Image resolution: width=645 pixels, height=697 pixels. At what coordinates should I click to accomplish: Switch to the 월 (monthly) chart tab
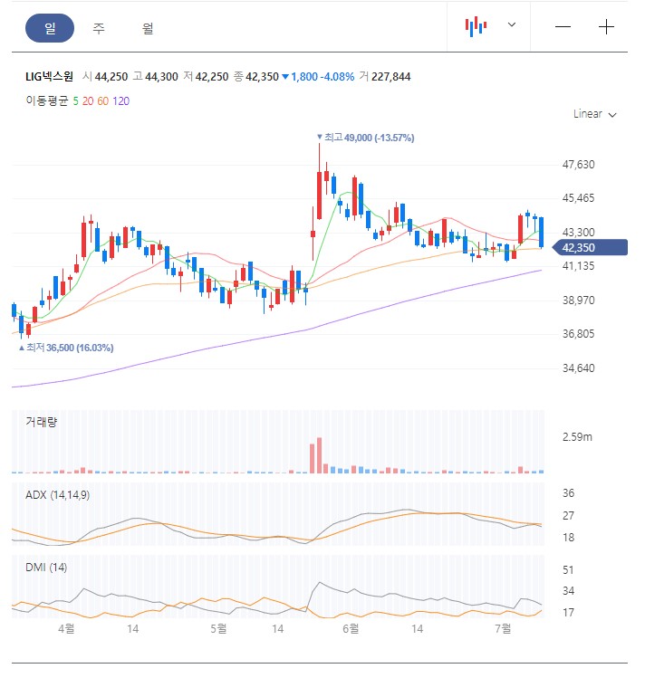148,28
